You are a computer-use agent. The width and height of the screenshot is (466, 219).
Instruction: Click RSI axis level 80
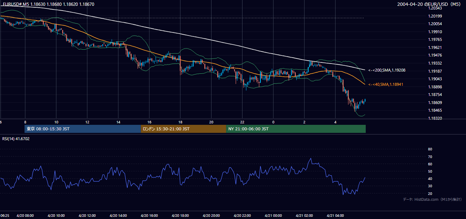pos(430,149)
